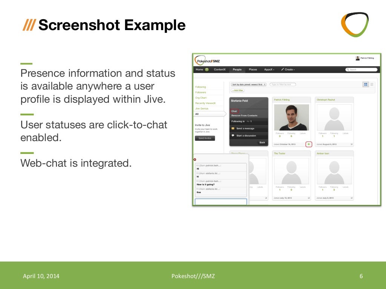Screen dimensions: 386x289
Task: Click the Patrick Fähling name link on his card
Action: [282, 100]
